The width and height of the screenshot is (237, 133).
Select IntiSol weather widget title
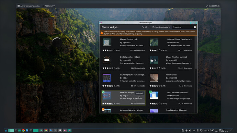130,57
